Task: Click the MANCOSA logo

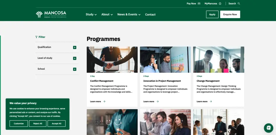Action: point(51,14)
